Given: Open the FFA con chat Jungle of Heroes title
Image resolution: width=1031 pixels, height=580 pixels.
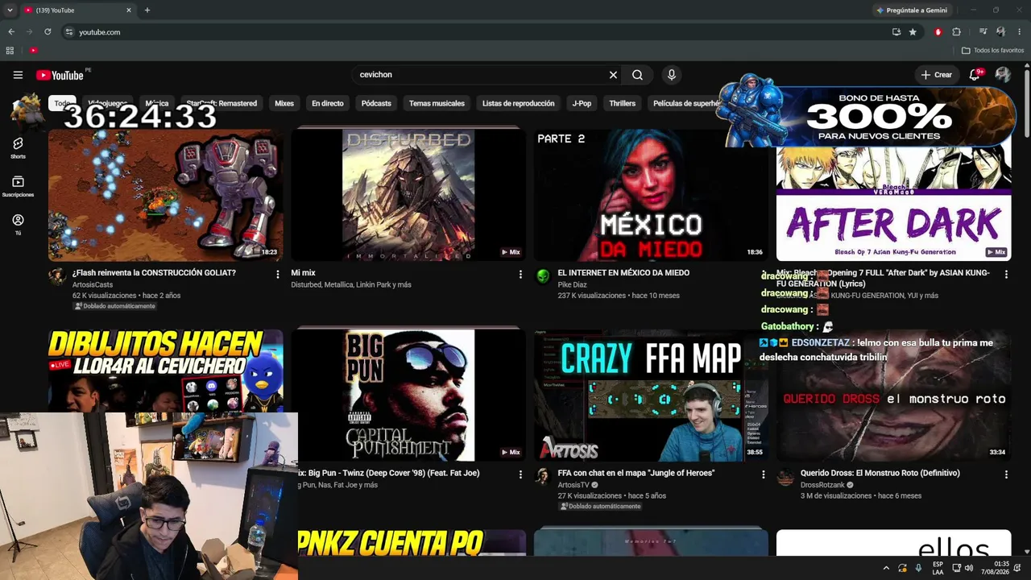Looking at the screenshot, I should click(636, 473).
